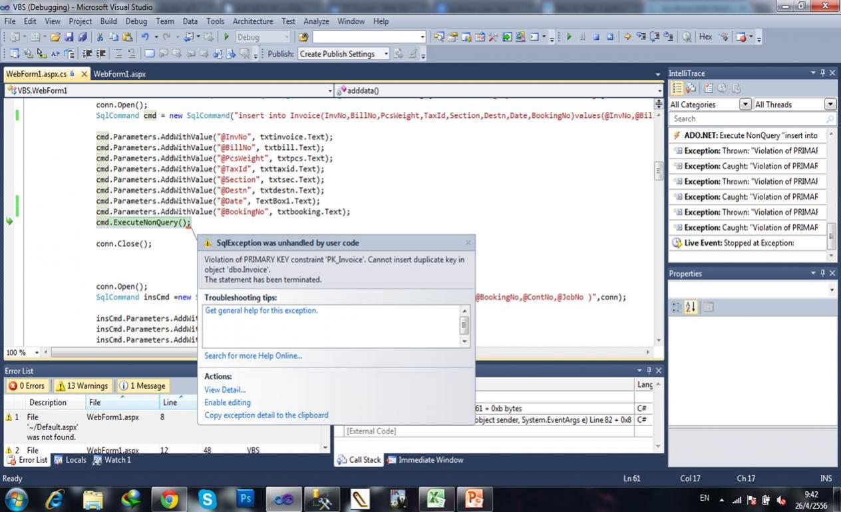Image resolution: width=841 pixels, height=512 pixels.
Task: Switch to the Locals tab
Action: point(70,460)
